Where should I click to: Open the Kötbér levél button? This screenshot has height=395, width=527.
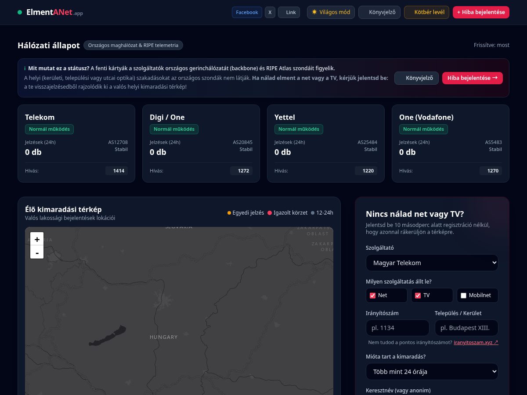pyautogui.click(x=426, y=12)
